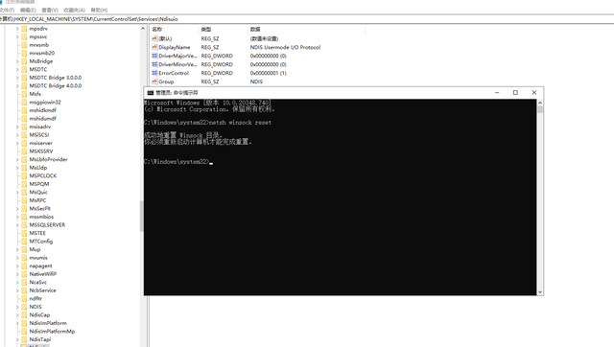The image size is (614, 347).
Task: Expand the NcaSvc tree node
Action: click(x=17, y=282)
